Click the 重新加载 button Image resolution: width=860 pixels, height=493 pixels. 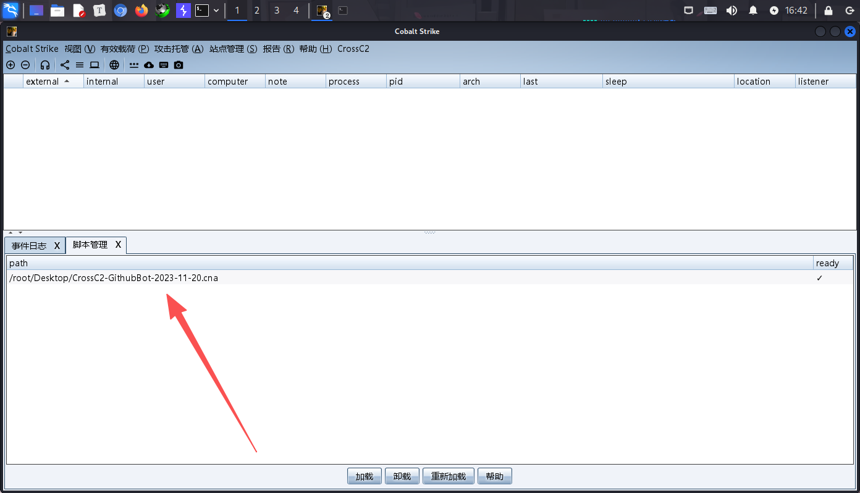click(x=449, y=476)
